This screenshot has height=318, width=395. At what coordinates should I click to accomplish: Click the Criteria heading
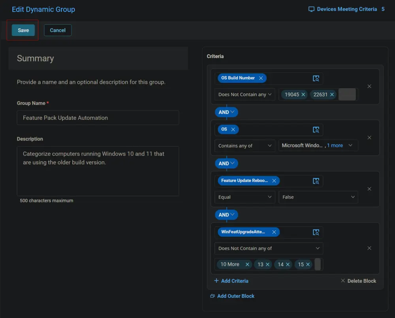pyautogui.click(x=215, y=56)
